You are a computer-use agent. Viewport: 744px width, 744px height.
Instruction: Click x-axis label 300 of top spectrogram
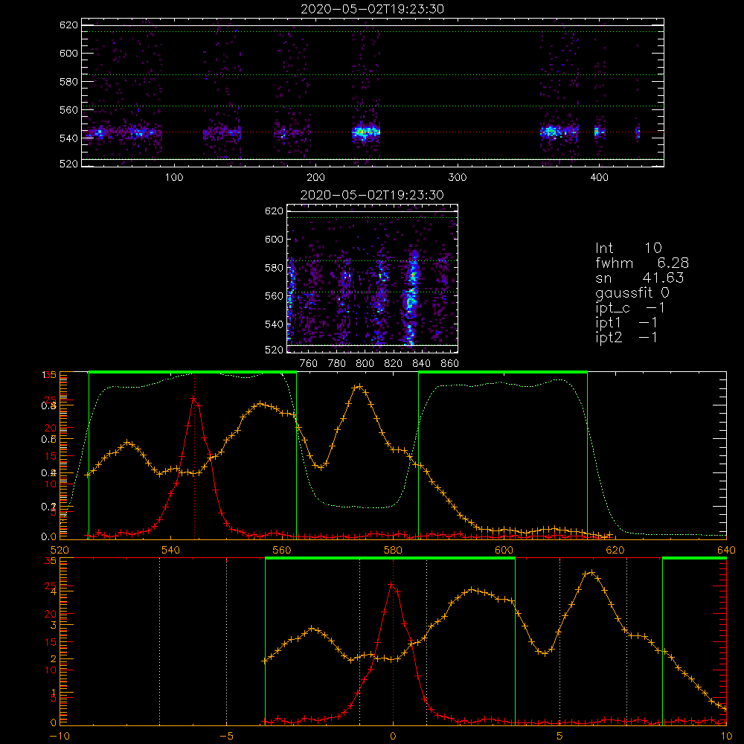(458, 178)
